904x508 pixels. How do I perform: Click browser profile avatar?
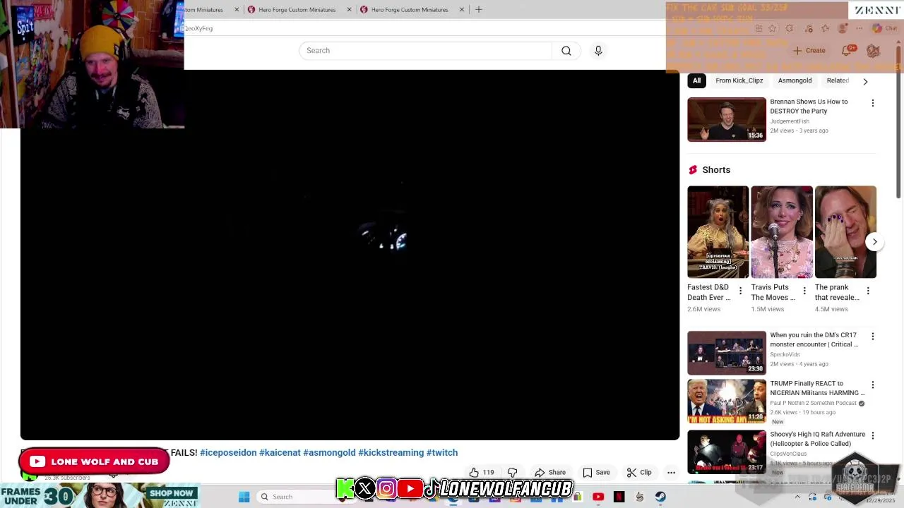(842, 28)
